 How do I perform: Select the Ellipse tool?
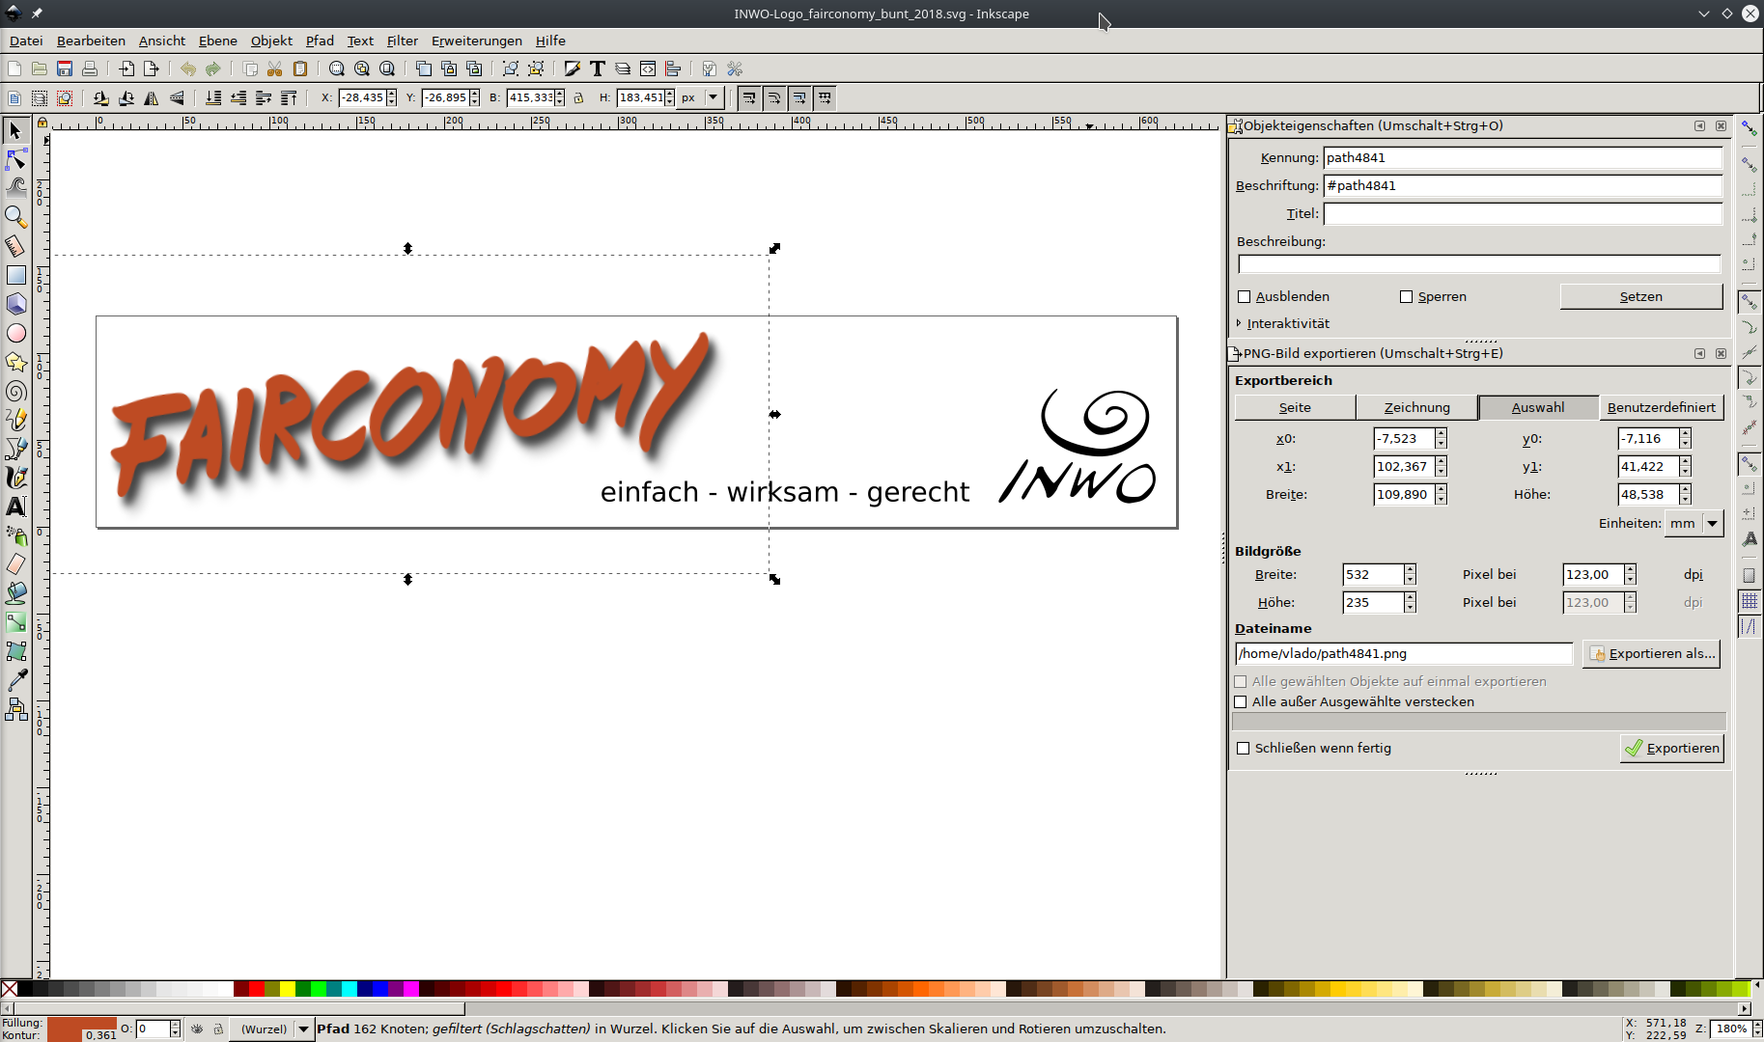pos(16,333)
